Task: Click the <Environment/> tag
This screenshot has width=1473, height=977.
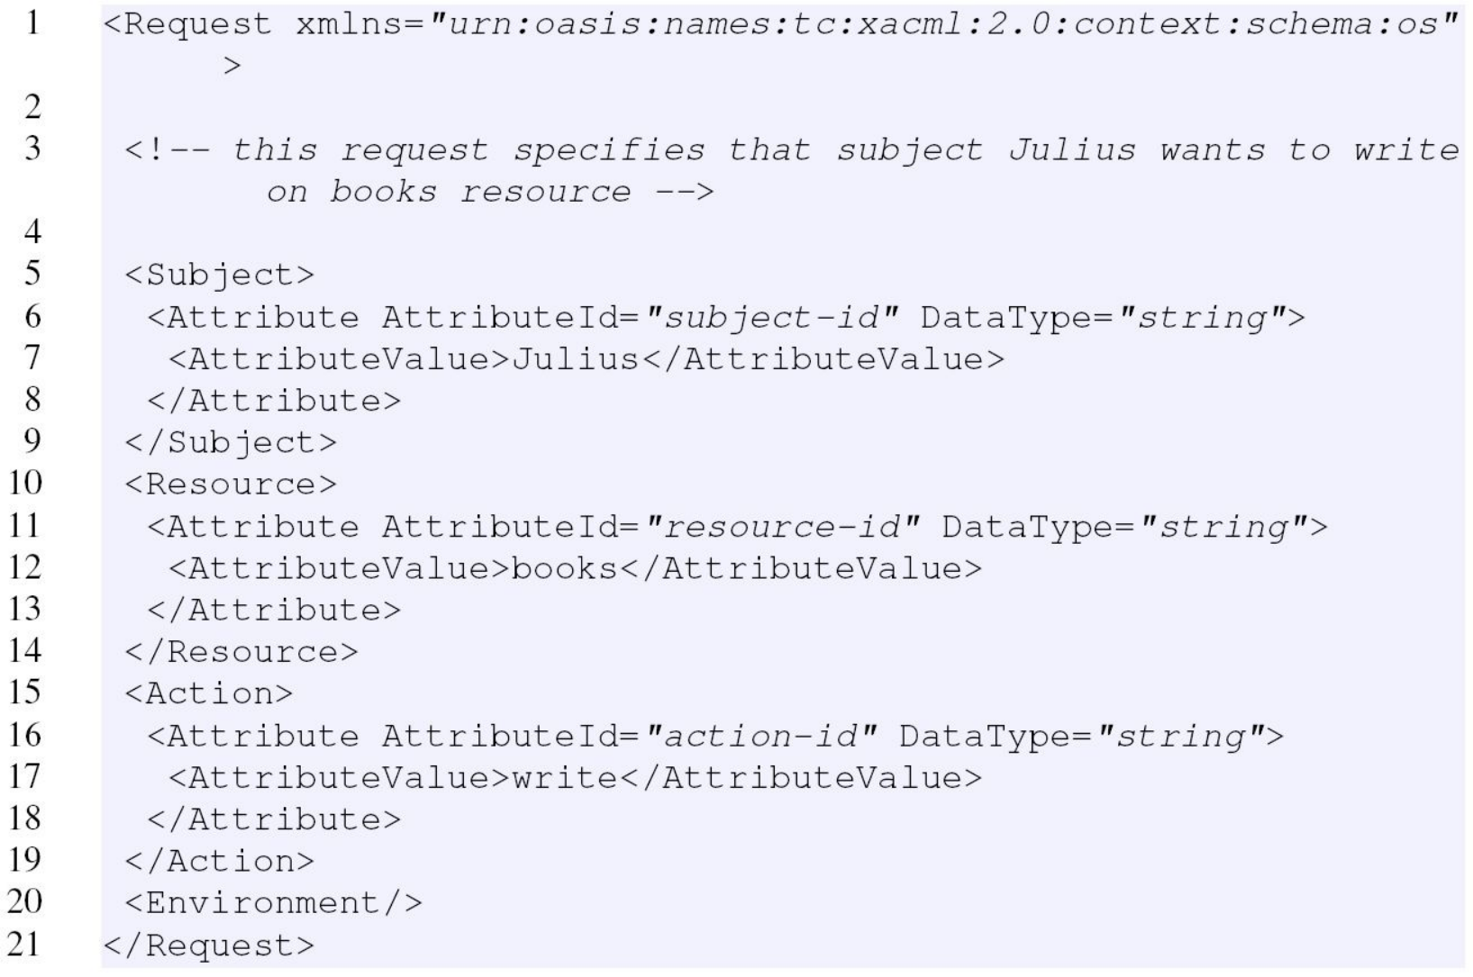Action: 273,902
